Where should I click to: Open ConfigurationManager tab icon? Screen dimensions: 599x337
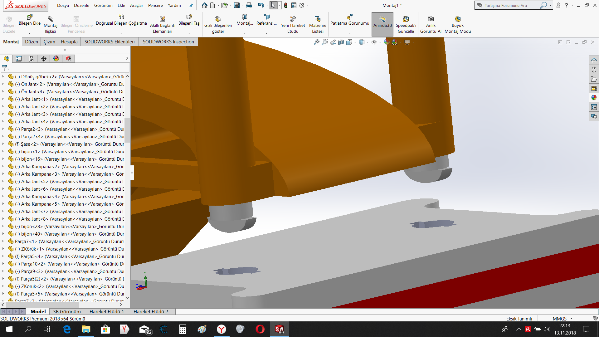click(x=31, y=58)
